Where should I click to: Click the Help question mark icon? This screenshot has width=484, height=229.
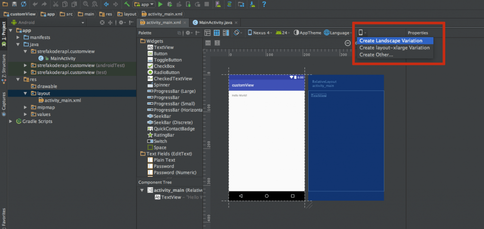pyautogui.click(x=264, y=4)
